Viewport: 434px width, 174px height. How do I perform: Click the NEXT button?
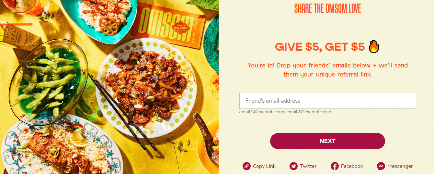[327, 141]
